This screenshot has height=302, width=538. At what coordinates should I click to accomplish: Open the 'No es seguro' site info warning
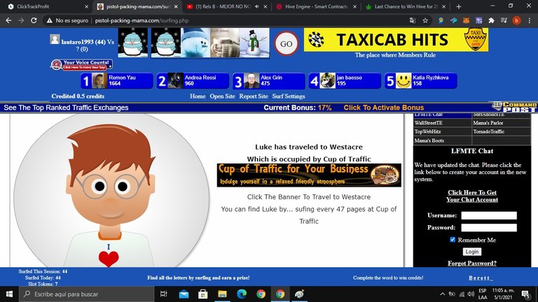(x=67, y=20)
